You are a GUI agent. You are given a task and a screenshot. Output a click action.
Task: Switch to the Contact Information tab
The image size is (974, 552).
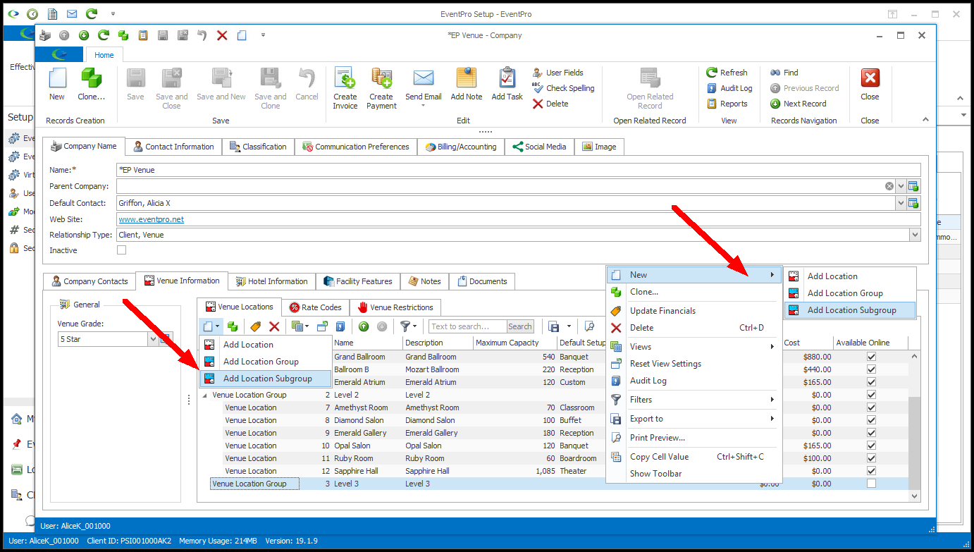click(x=173, y=147)
